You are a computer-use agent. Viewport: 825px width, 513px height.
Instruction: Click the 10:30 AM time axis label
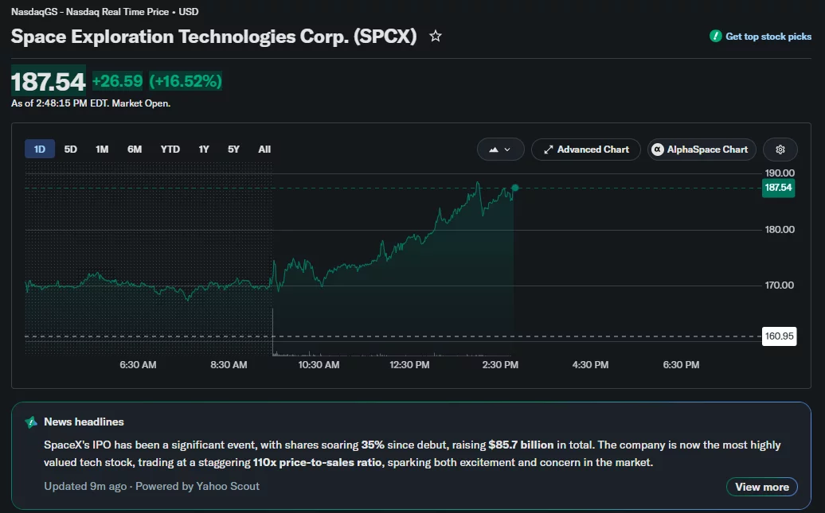(319, 365)
